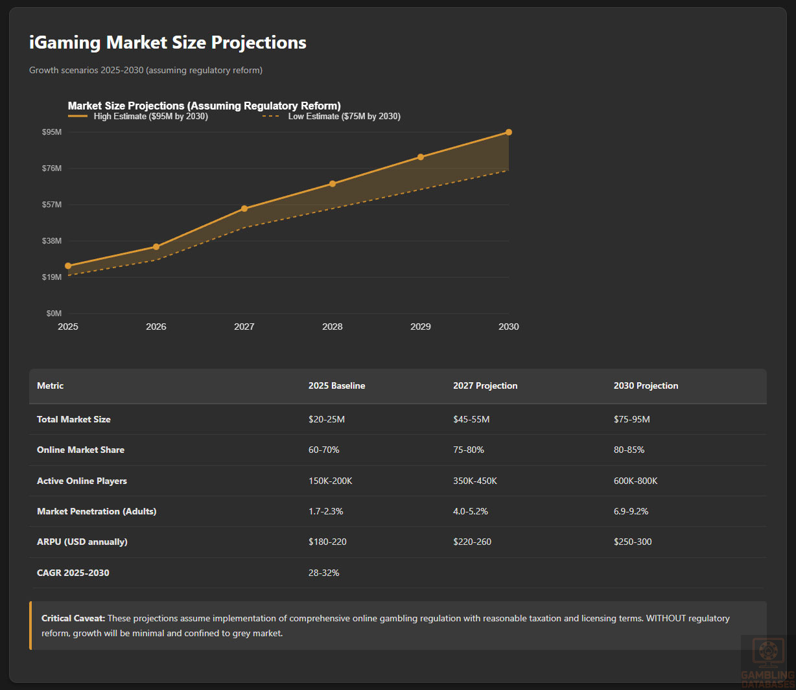This screenshot has width=796, height=690.
Task: Click the 2027 data point marker
Action: 244,209
